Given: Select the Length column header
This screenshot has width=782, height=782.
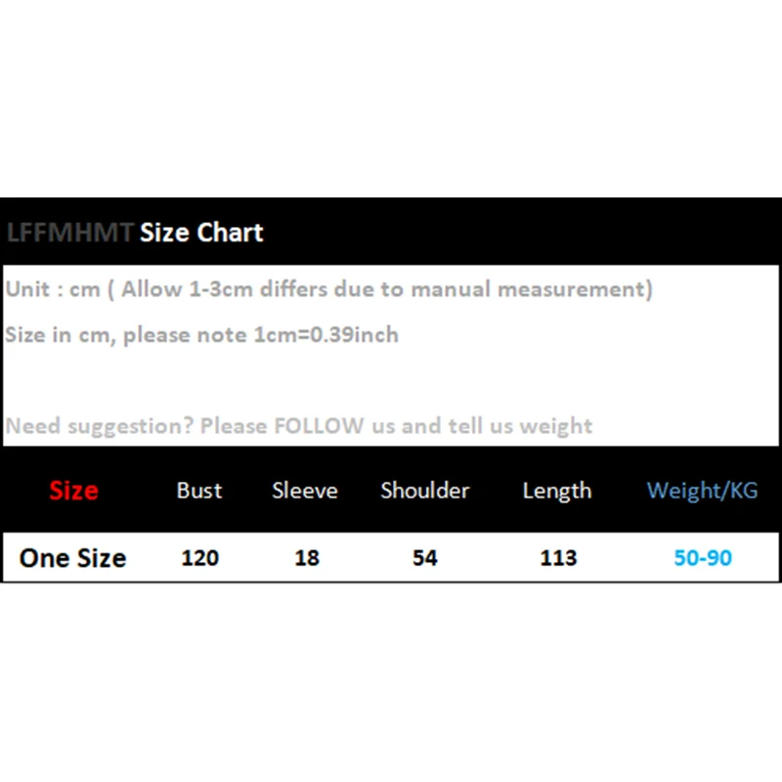Looking at the screenshot, I should point(557,491).
